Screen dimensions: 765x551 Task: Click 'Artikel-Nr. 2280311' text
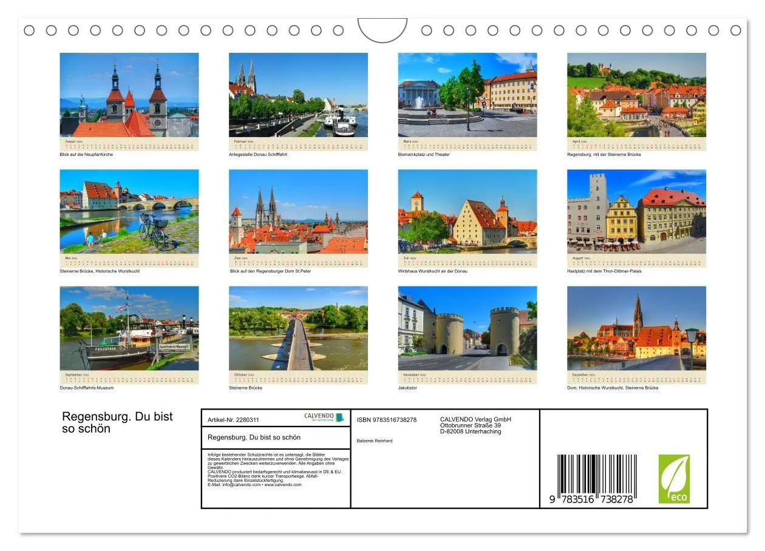click(x=233, y=419)
